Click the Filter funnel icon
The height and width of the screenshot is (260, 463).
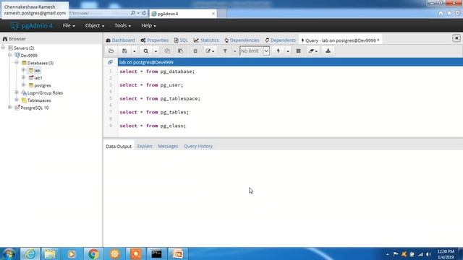click(225, 51)
